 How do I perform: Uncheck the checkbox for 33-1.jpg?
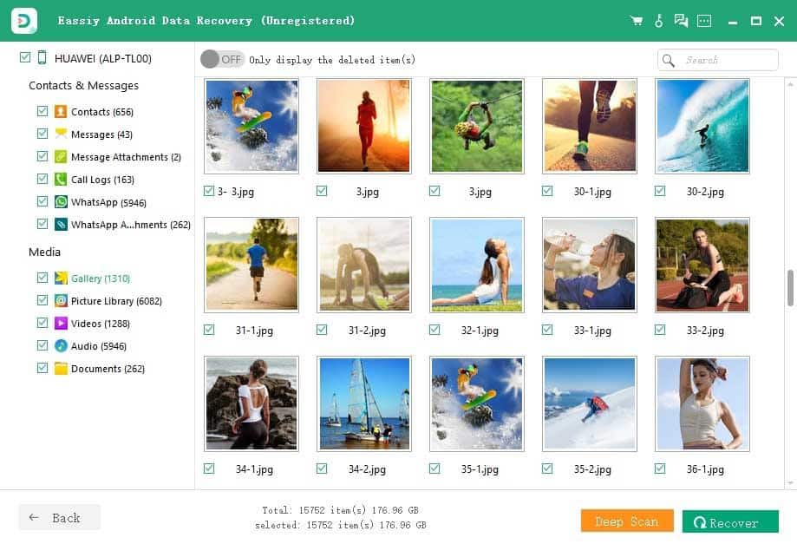546,330
